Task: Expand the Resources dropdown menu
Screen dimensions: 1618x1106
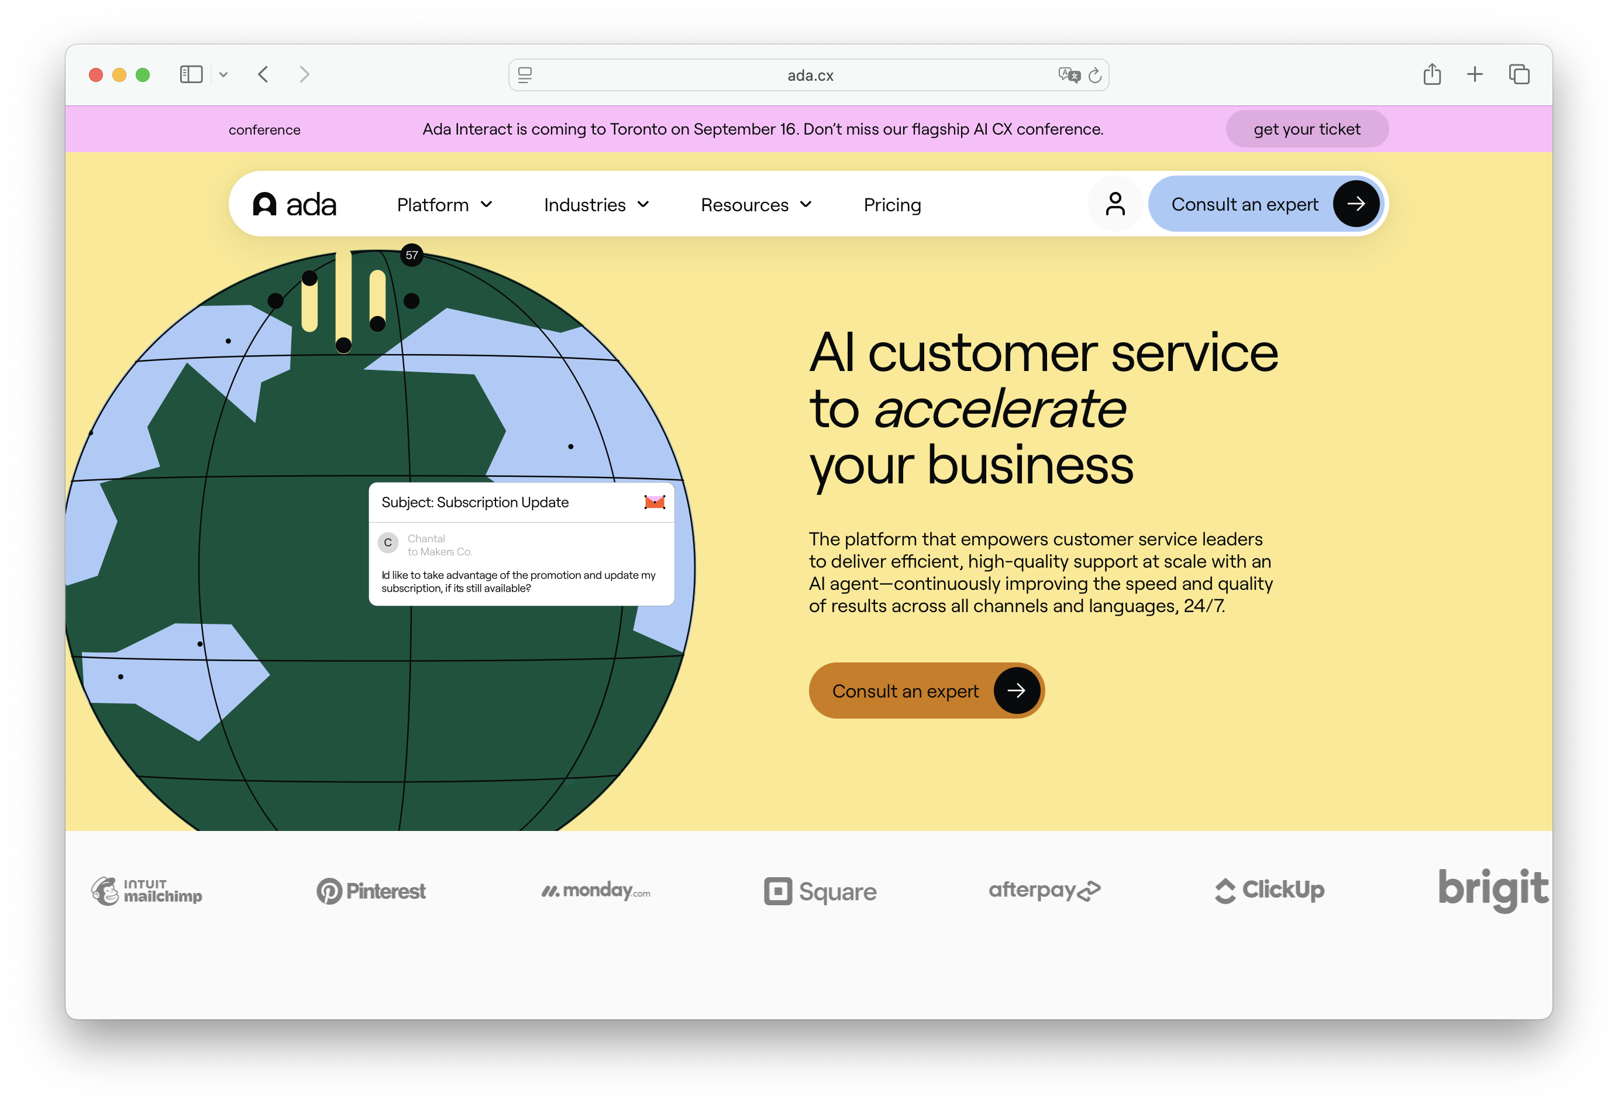Action: coord(756,205)
